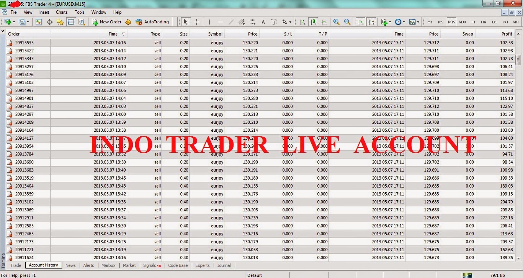Viewport: 523px width, 278px height.
Task: Toggle chart Auto Scroll
Action: pyautogui.click(x=360, y=22)
